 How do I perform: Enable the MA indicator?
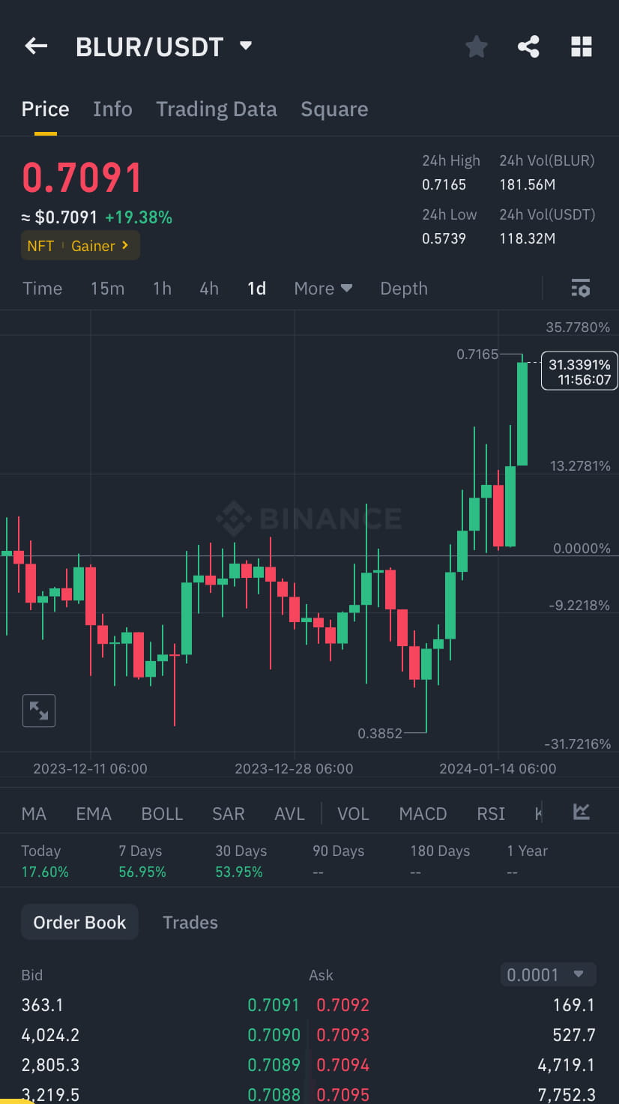[x=34, y=812]
